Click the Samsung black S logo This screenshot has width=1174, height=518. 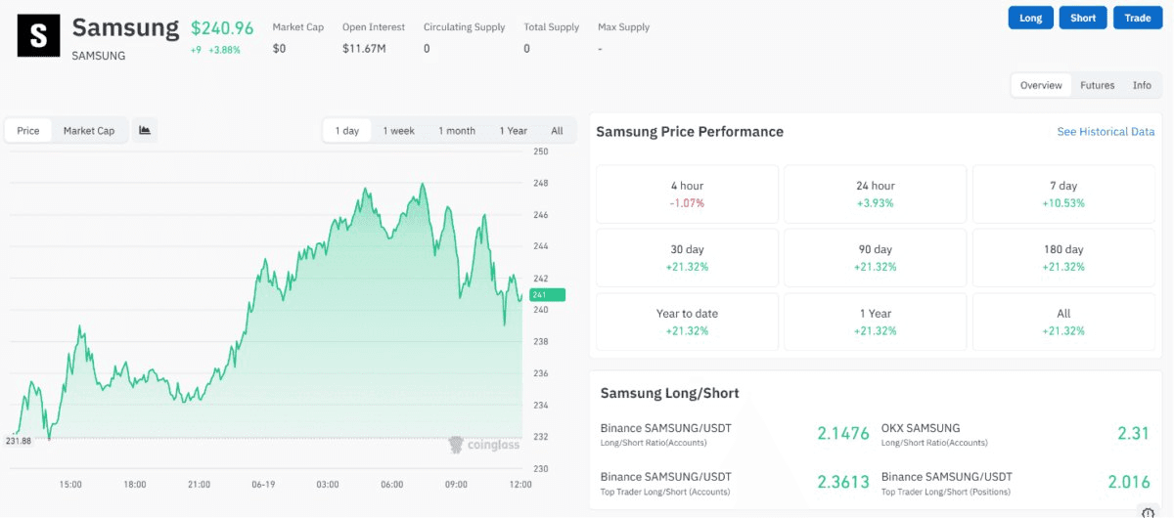pyautogui.click(x=38, y=36)
